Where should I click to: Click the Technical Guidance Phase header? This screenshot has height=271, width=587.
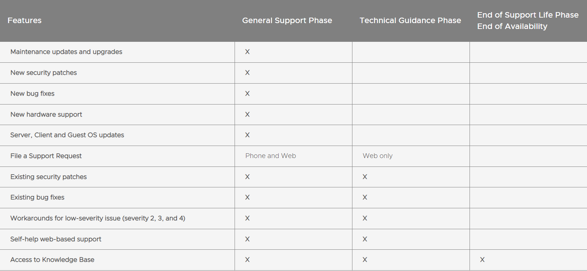tap(410, 21)
